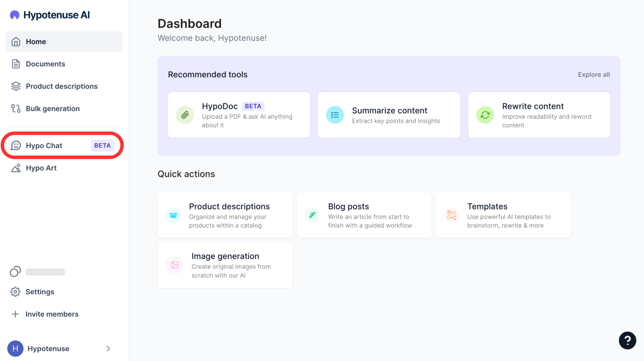Open the help question mark button
Viewport: 644px width, 361px height.
pyautogui.click(x=627, y=340)
